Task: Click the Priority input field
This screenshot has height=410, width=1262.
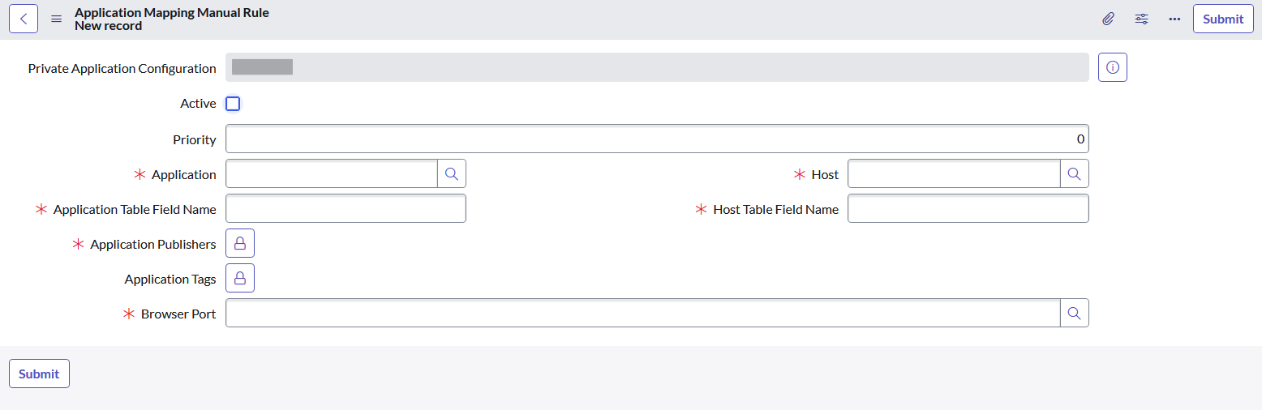Action: coord(657,139)
